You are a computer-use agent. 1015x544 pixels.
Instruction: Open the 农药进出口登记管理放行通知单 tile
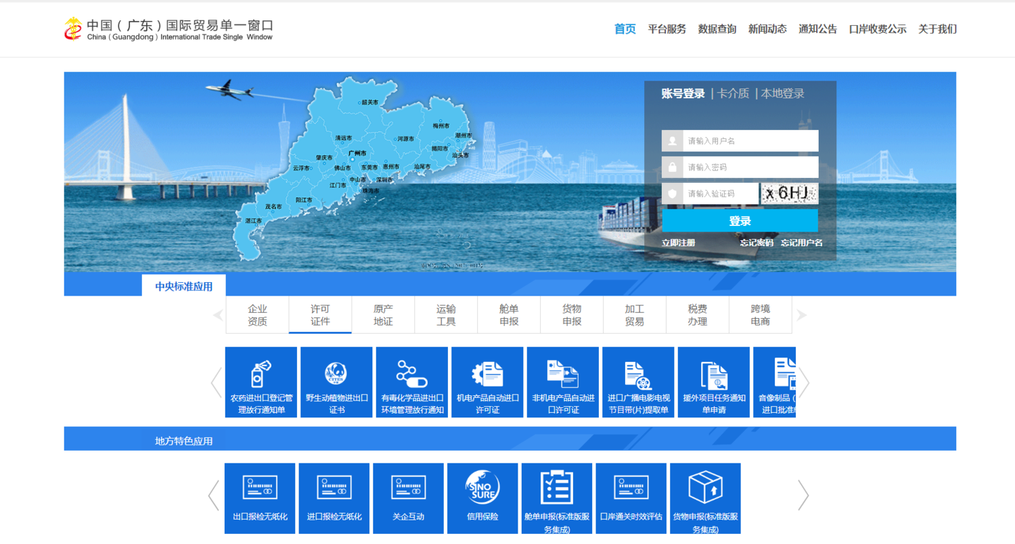261,382
